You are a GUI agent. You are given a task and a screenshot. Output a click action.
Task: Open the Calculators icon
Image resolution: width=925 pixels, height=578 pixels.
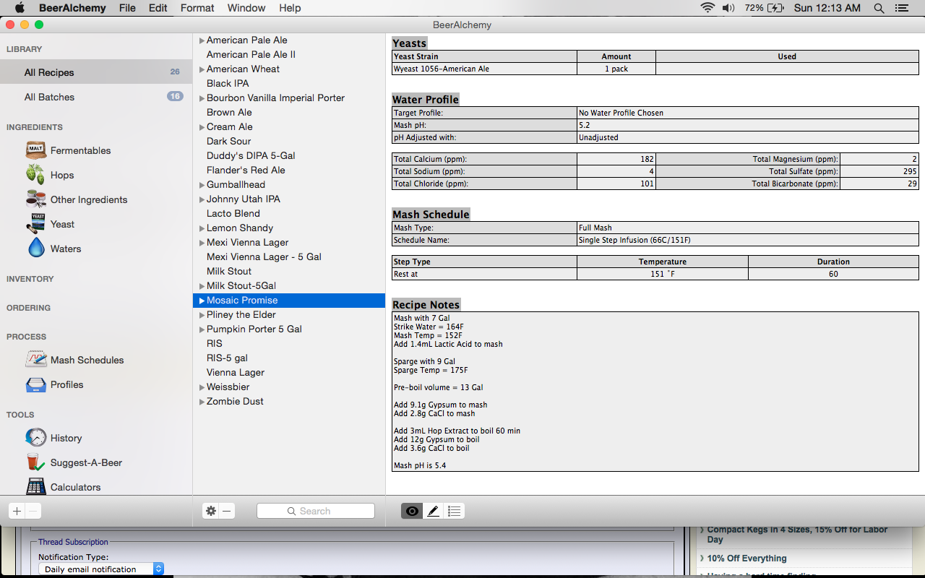[36, 486]
